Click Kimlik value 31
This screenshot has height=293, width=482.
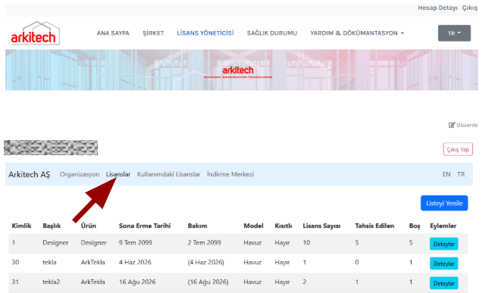[x=15, y=282]
